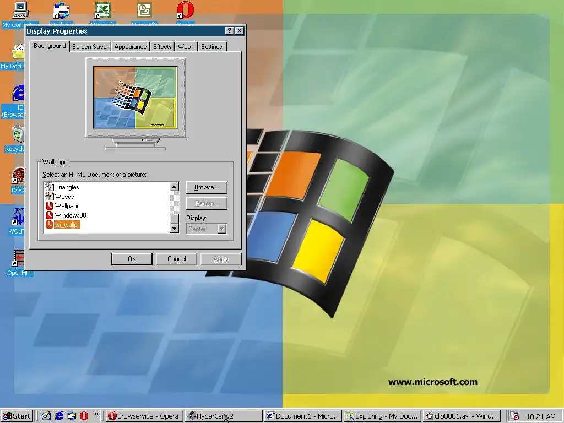Click wallpaper list scroll up arrow

click(x=175, y=187)
